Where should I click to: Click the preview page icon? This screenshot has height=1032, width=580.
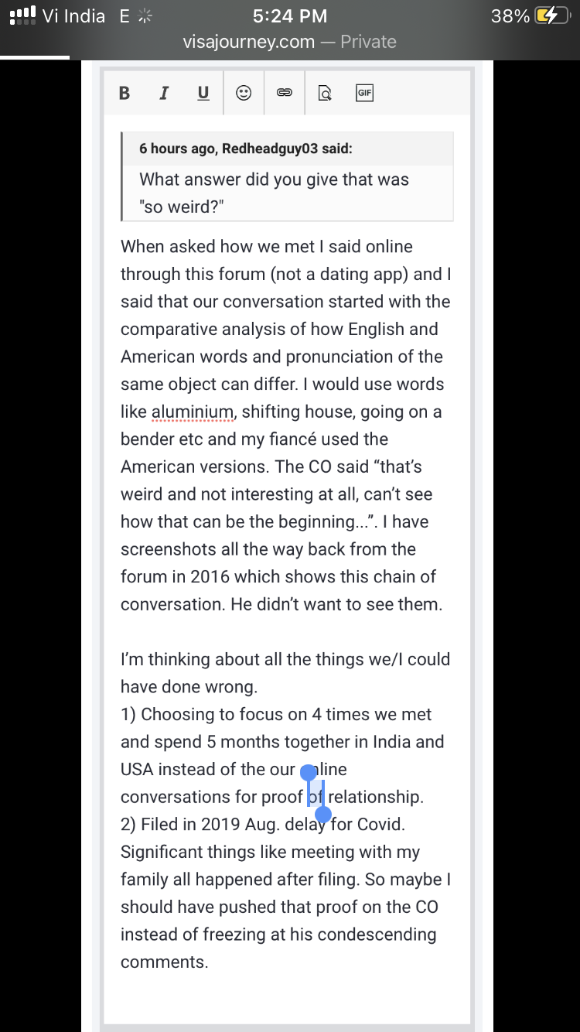point(326,94)
